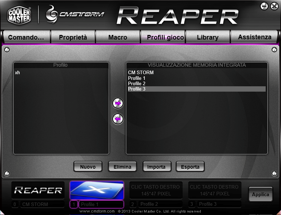Click Importa to import a profile

pyautogui.click(x=156, y=167)
